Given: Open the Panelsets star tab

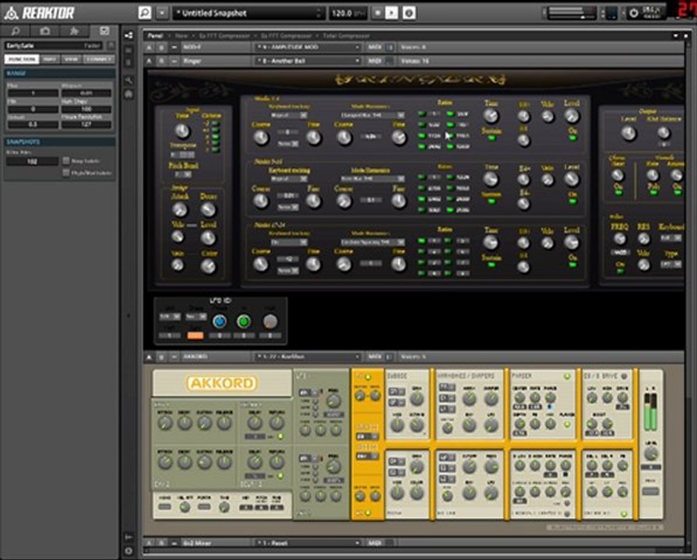Looking at the screenshot, I should coord(74,30).
